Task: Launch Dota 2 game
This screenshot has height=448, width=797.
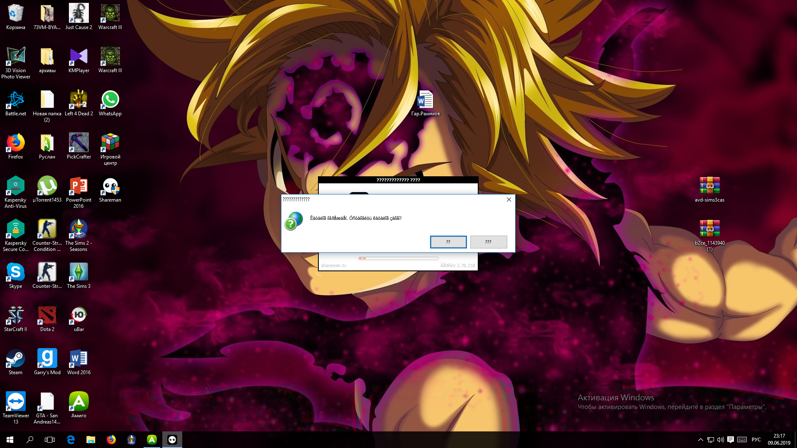Action: 46,317
